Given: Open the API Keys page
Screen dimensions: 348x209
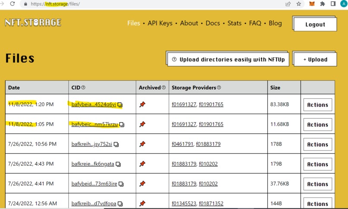Looking at the screenshot, I should pos(160,23).
